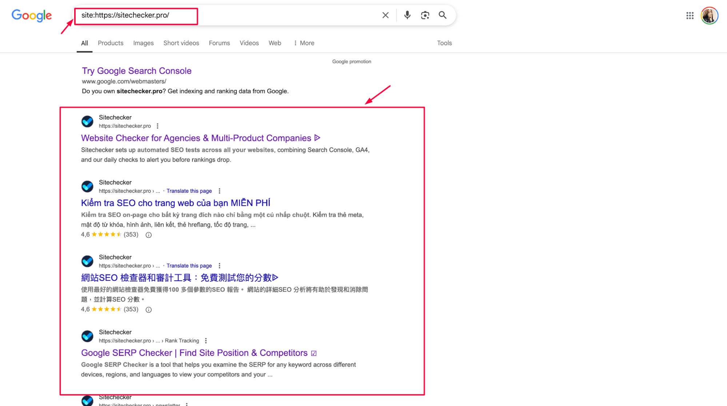Click Sitechecker site name above Rank Tracking result

(x=115, y=332)
